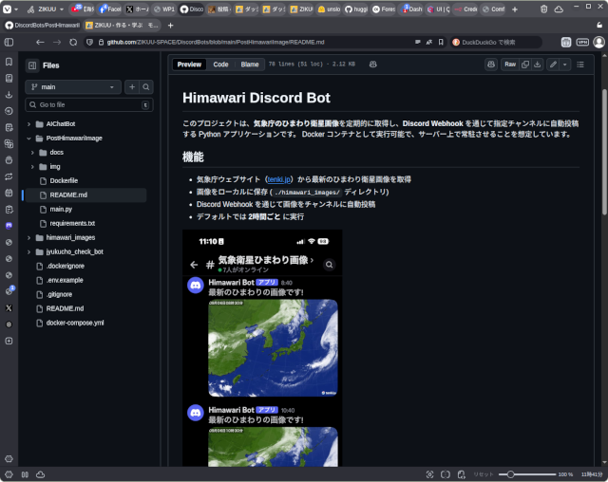
Task: Click the page scrollbar thumb
Action: pos(604,152)
